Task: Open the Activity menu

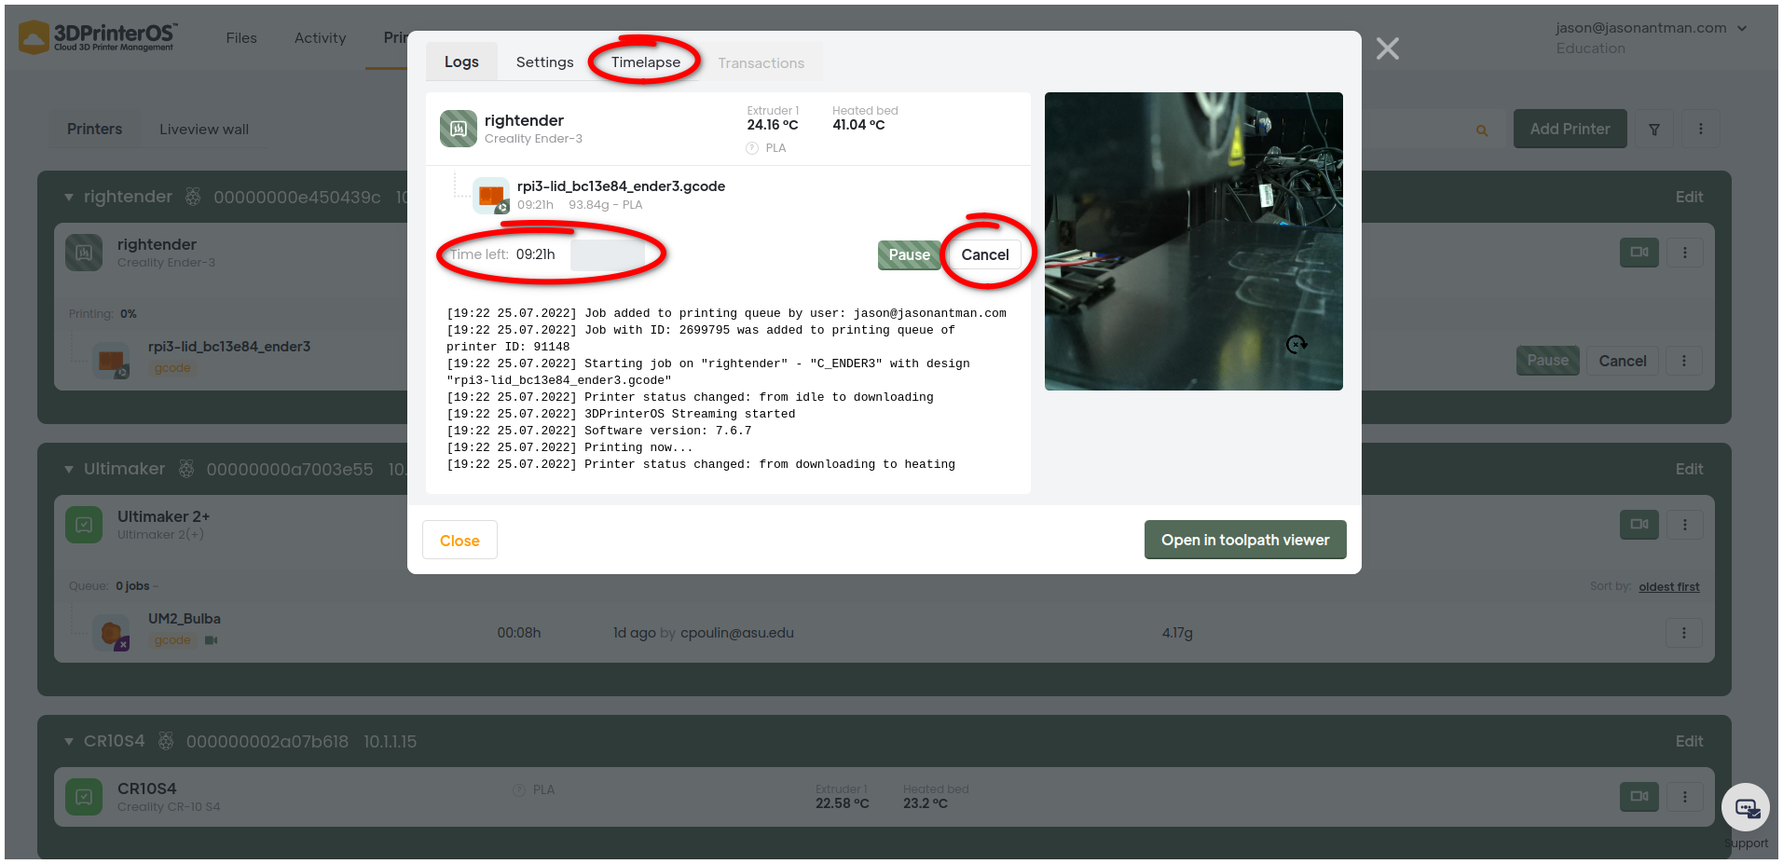Action: coord(320,38)
